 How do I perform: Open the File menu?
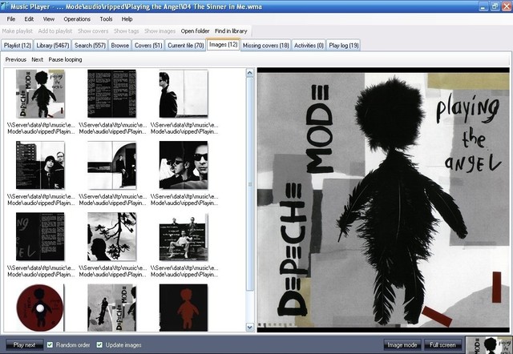pos(11,19)
